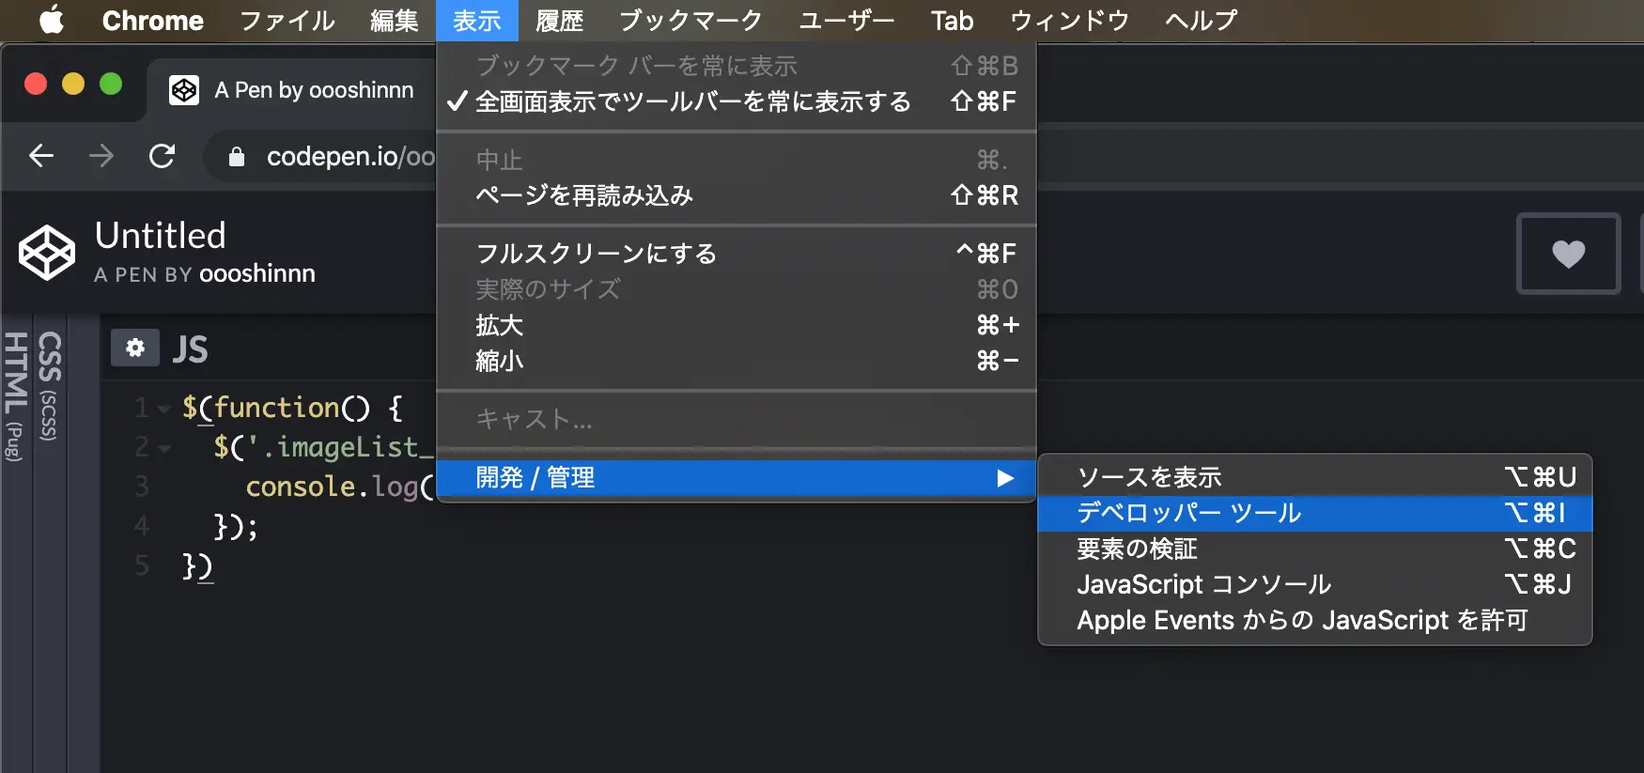
Task: Toggle 全画面表示でツールバーを常に表示する option
Action: [x=691, y=101]
